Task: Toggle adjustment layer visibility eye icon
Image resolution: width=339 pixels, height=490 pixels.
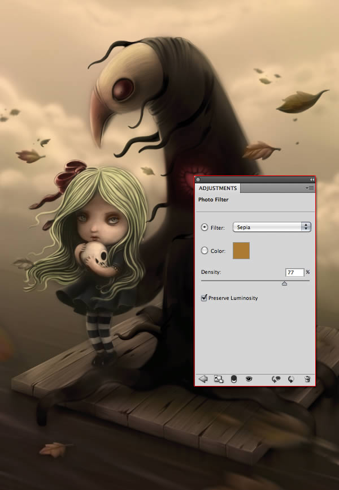Action: [x=249, y=379]
